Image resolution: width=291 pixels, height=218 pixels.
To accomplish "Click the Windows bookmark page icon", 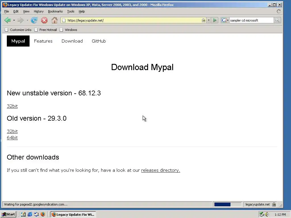I will 61,30.
